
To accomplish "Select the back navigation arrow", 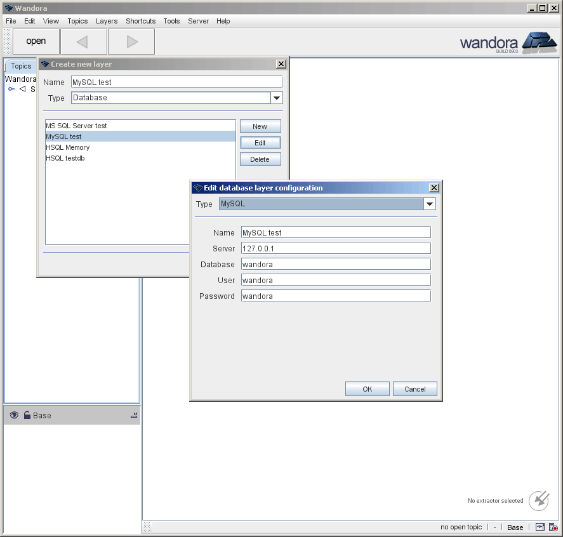I will [83, 41].
